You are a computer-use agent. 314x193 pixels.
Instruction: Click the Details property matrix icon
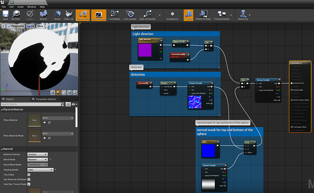point(68,104)
